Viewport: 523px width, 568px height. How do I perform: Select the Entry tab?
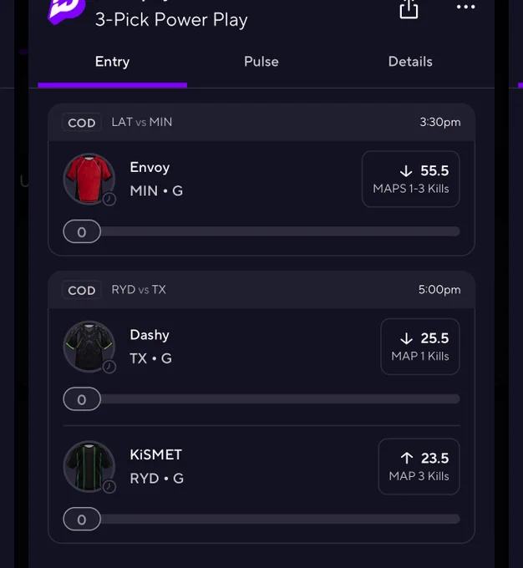coord(112,62)
